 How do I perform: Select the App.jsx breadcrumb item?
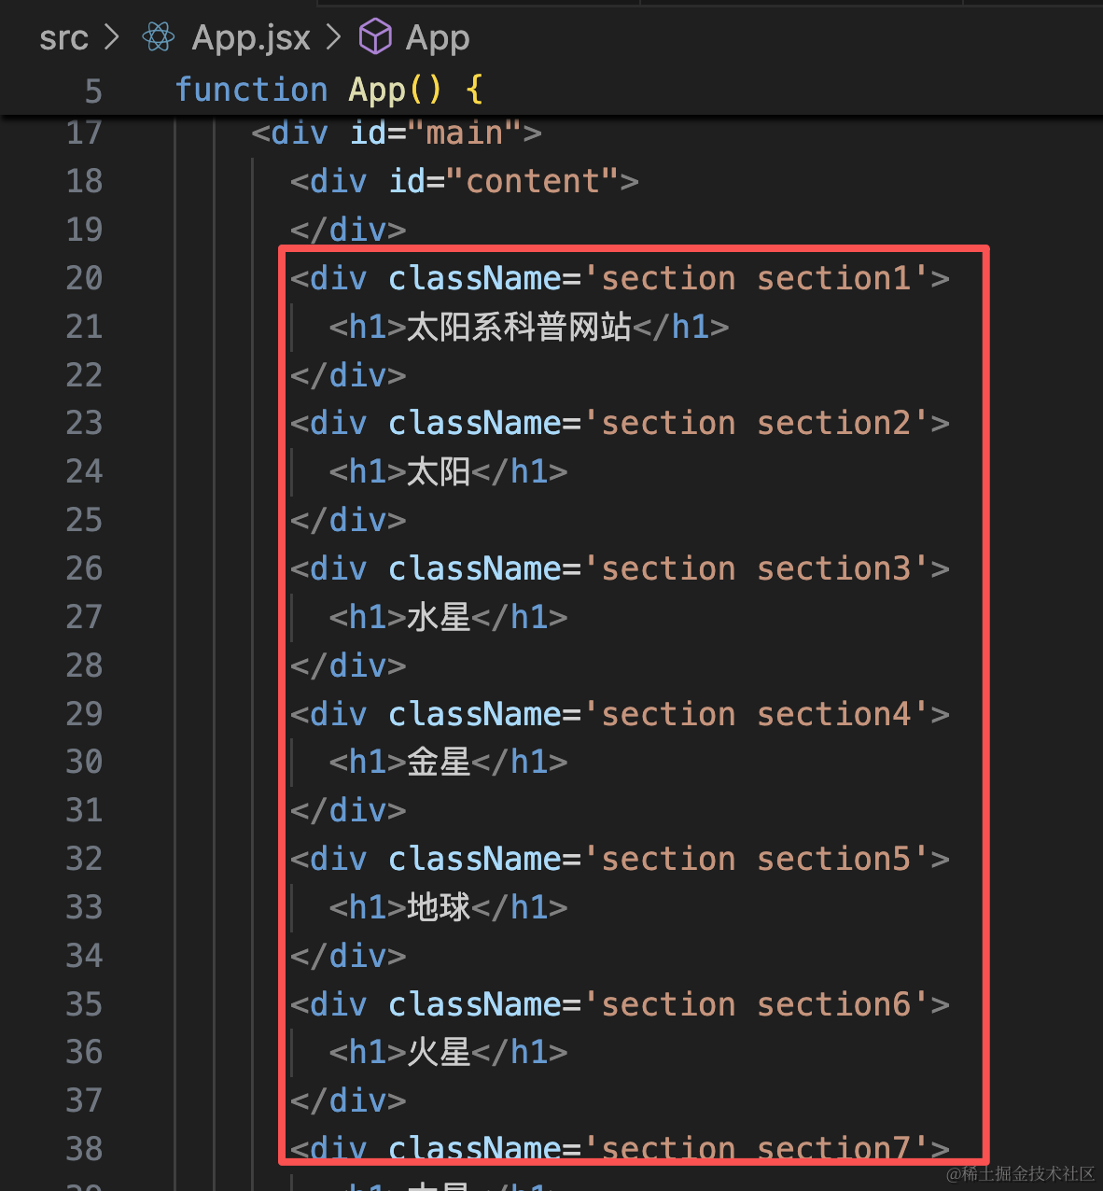(251, 38)
